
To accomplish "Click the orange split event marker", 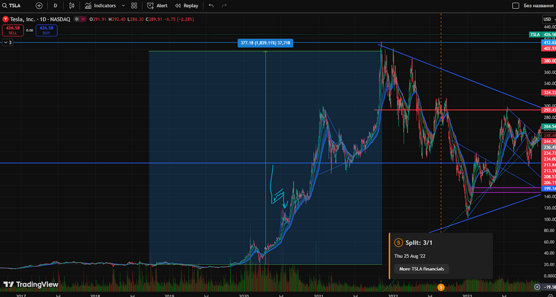I will pyautogui.click(x=440, y=287).
